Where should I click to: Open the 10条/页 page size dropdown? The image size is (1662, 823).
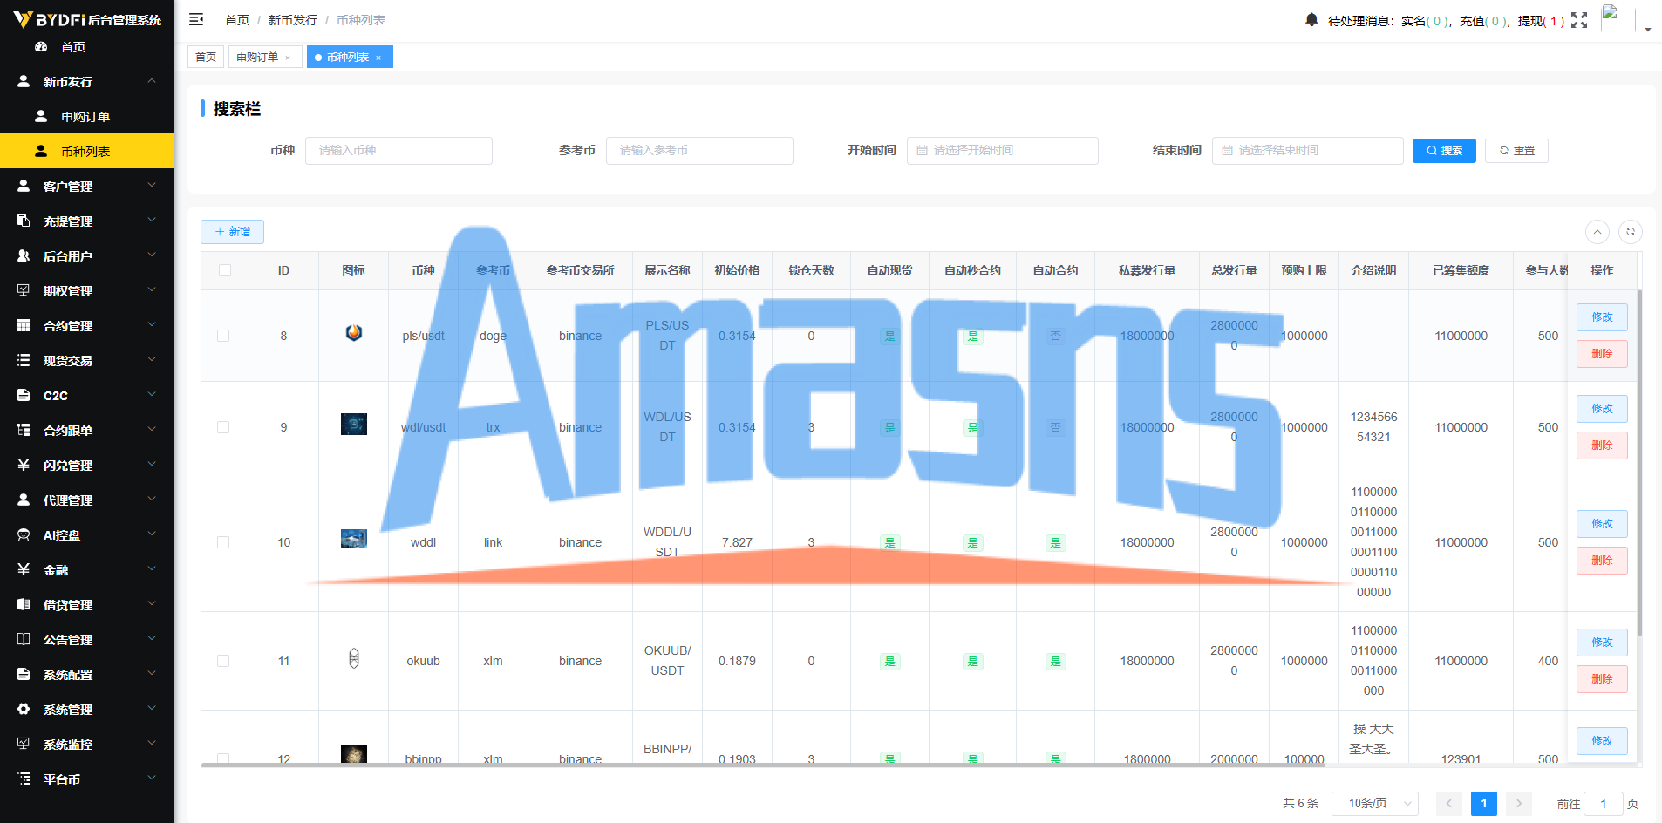coord(1375,804)
